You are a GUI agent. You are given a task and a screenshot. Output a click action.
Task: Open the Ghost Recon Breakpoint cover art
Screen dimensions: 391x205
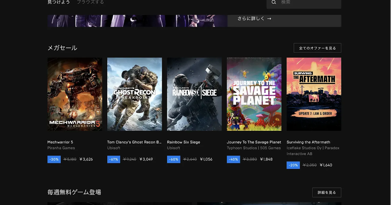[135, 94]
